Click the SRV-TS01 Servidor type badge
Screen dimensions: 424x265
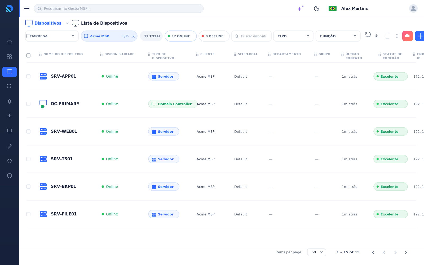click(164, 159)
